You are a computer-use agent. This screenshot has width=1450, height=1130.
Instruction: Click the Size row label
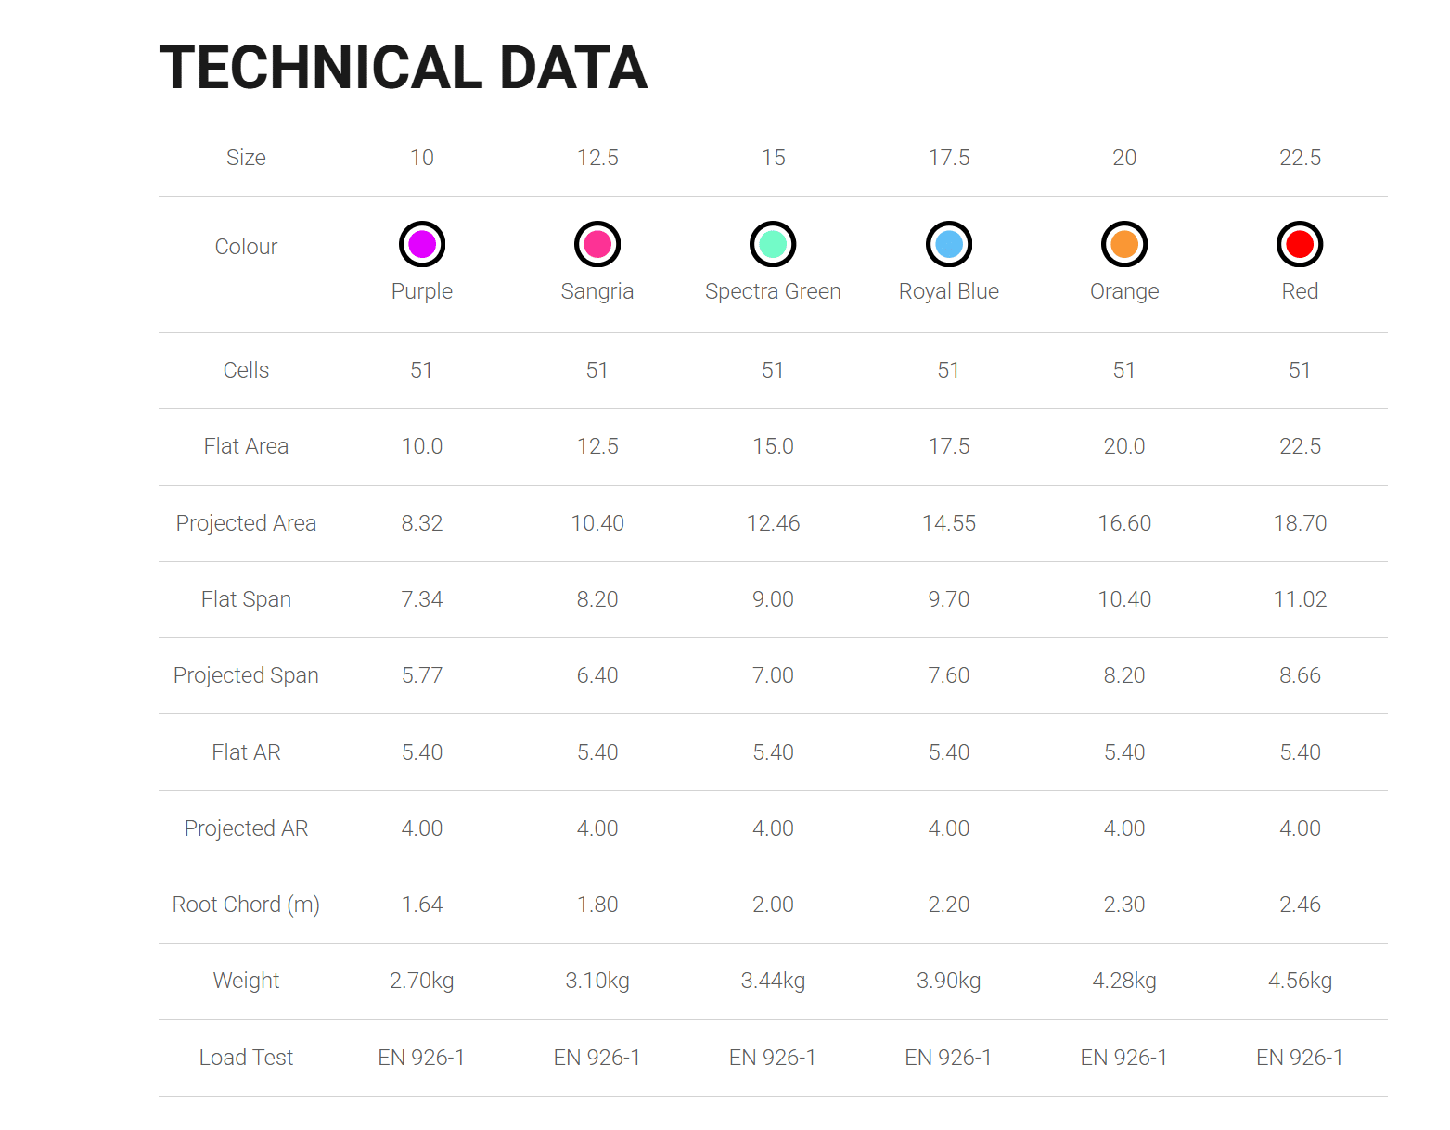[x=246, y=158]
